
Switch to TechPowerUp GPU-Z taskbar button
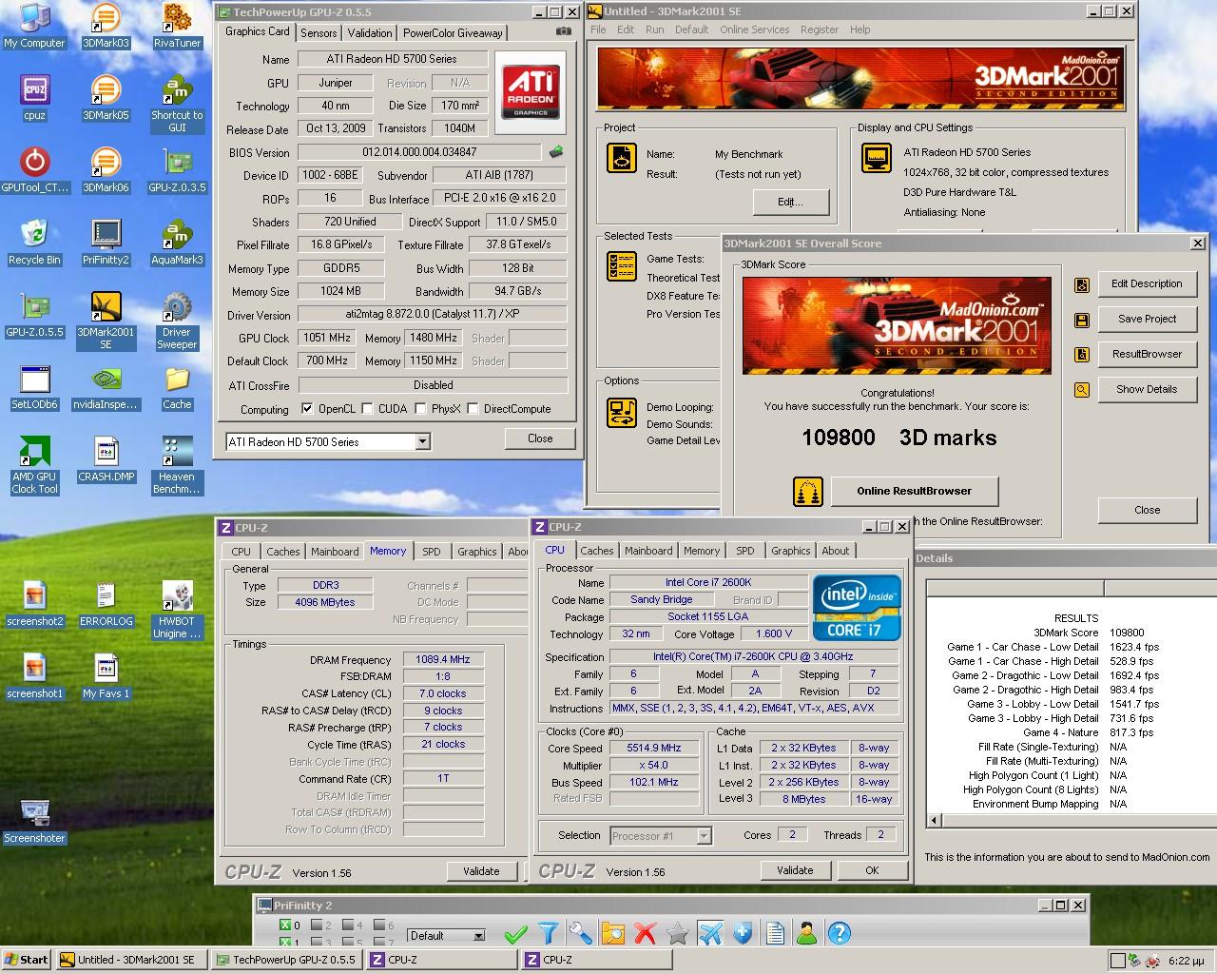[286, 960]
